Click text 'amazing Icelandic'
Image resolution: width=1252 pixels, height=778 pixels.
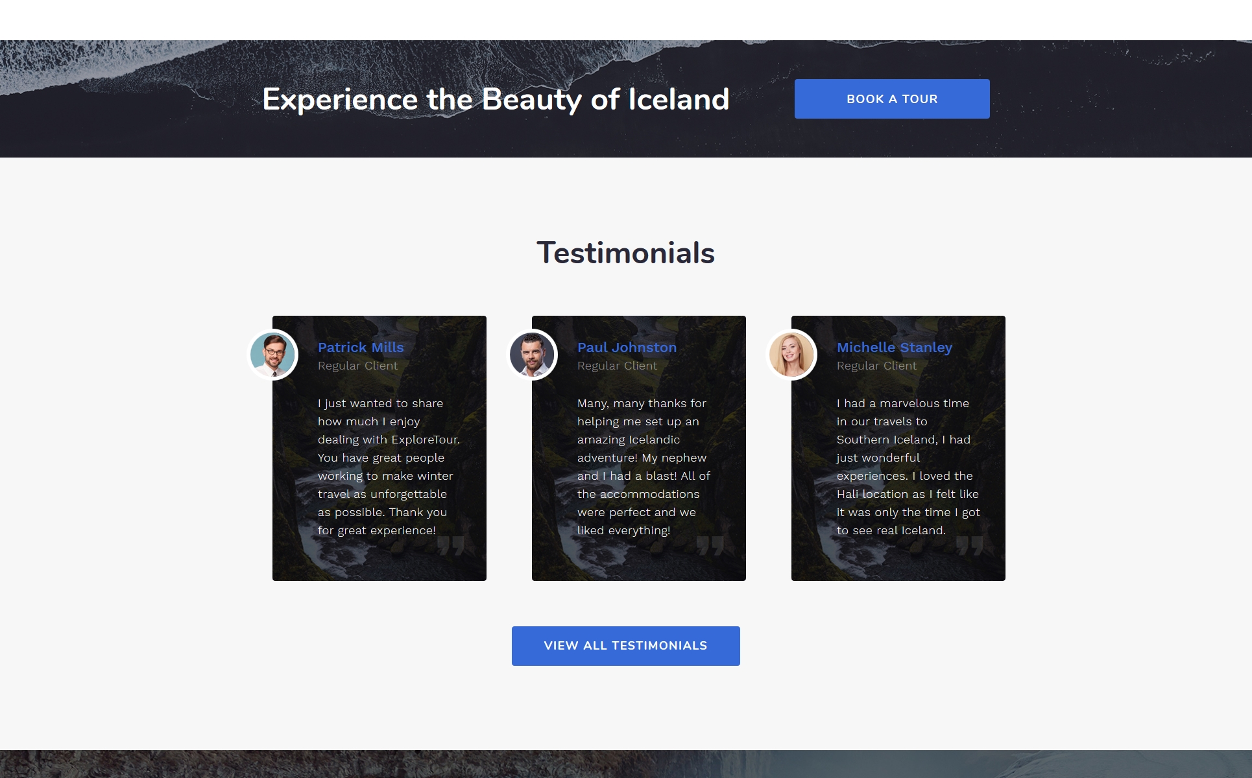pyautogui.click(x=628, y=440)
